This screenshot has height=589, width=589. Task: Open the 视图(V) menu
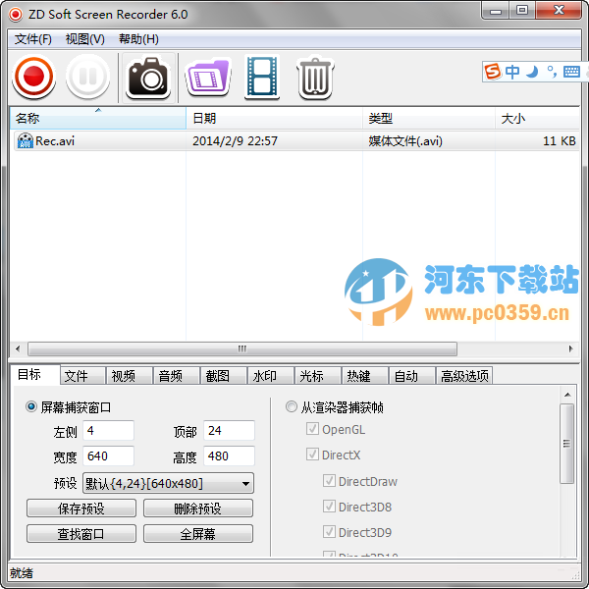click(x=84, y=39)
